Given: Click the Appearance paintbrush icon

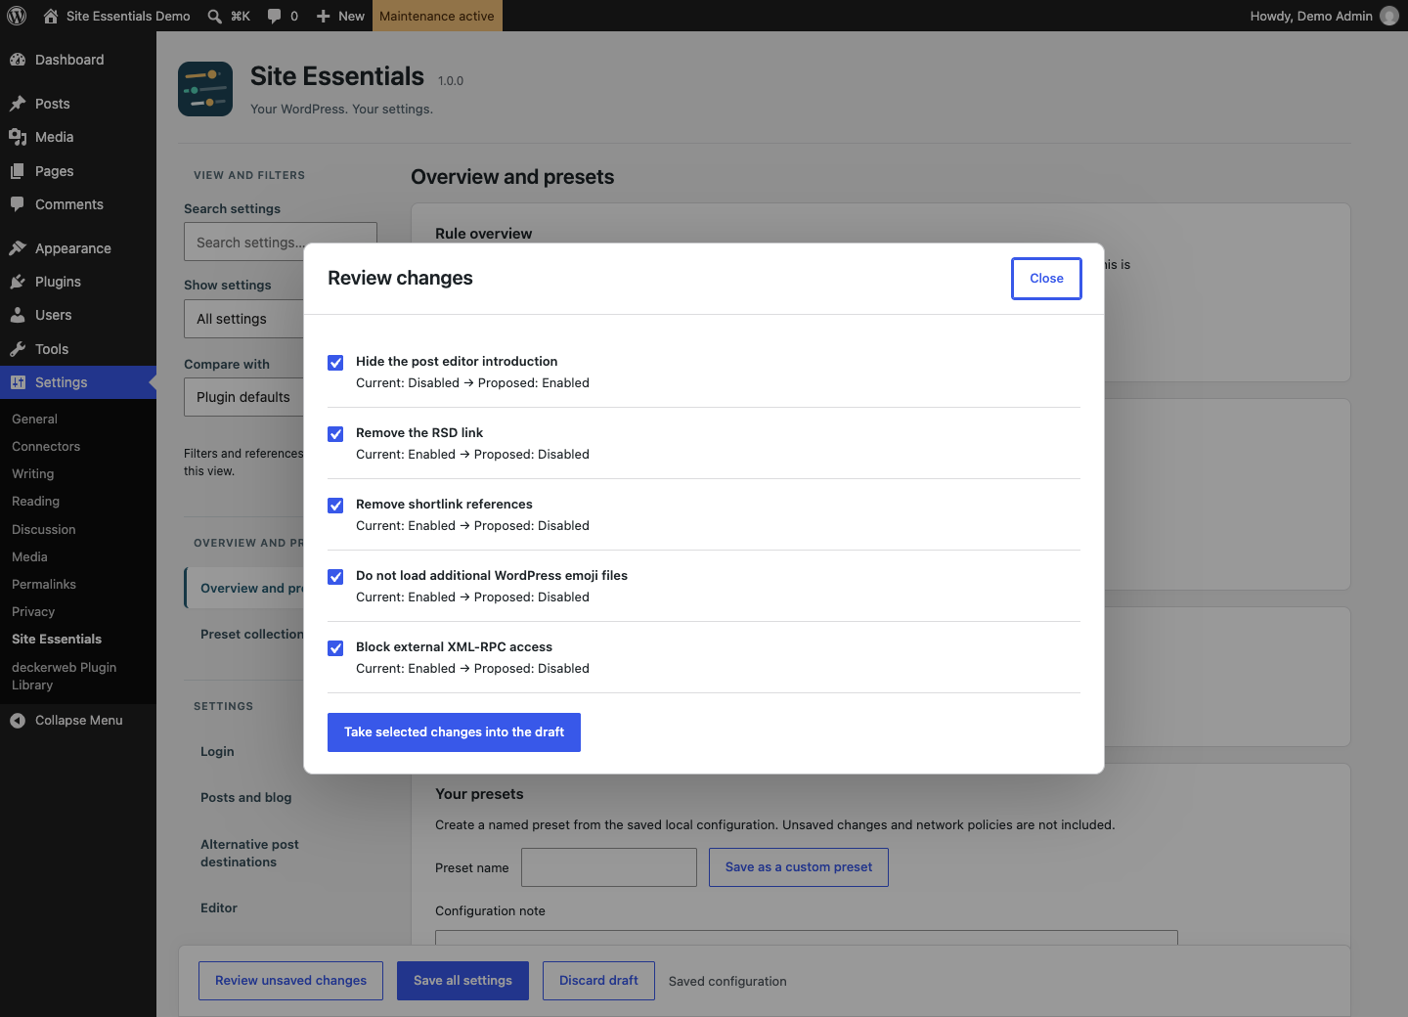Looking at the screenshot, I should tap(18, 248).
